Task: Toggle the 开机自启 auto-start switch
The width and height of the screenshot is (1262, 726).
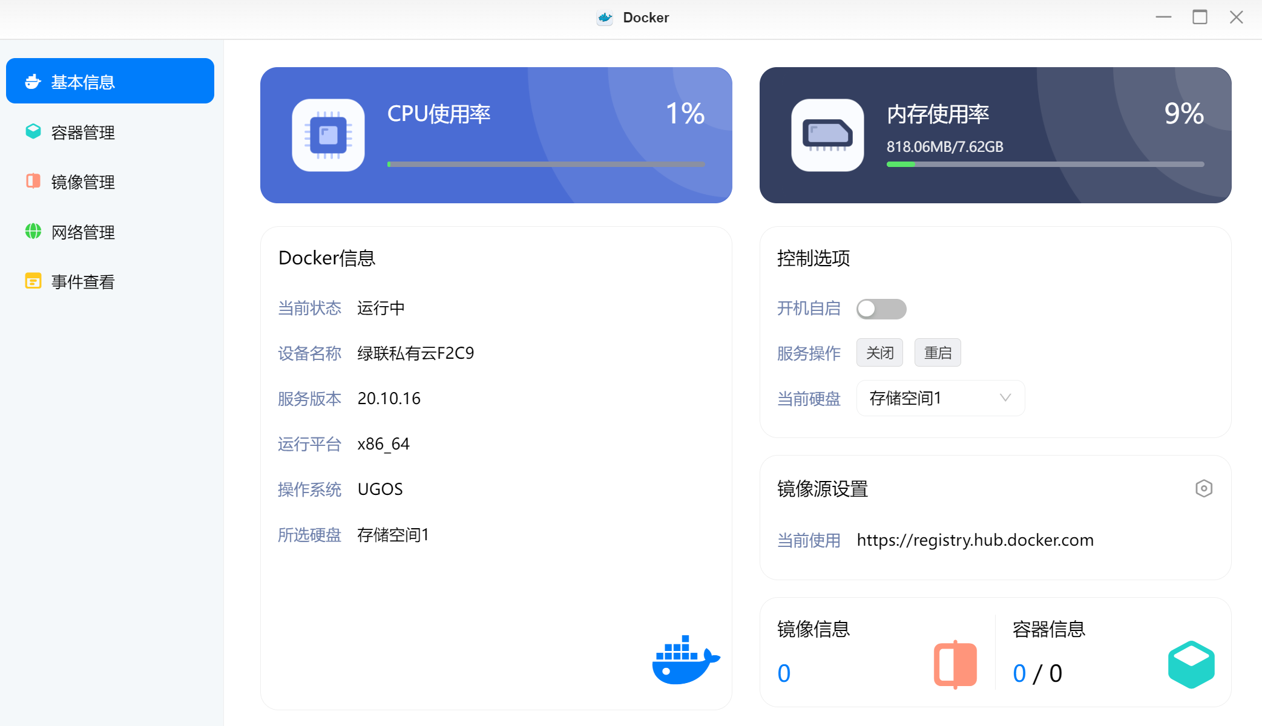Action: coord(881,309)
